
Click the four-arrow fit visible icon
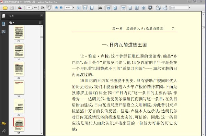click(x=115, y=8)
